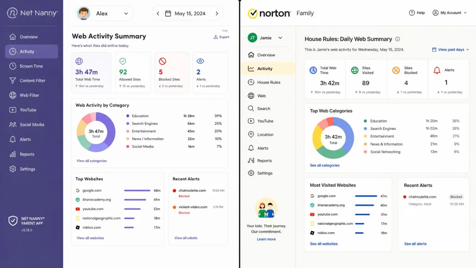Click violent-video.com alert entry
Image resolution: width=476 pixels, height=268 pixels.
click(x=198, y=209)
